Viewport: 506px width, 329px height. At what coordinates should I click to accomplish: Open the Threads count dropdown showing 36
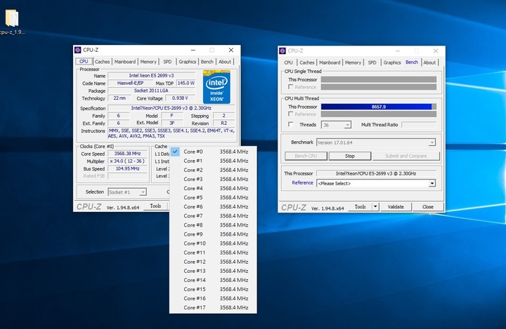pyautogui.click(x=336, y=125)
